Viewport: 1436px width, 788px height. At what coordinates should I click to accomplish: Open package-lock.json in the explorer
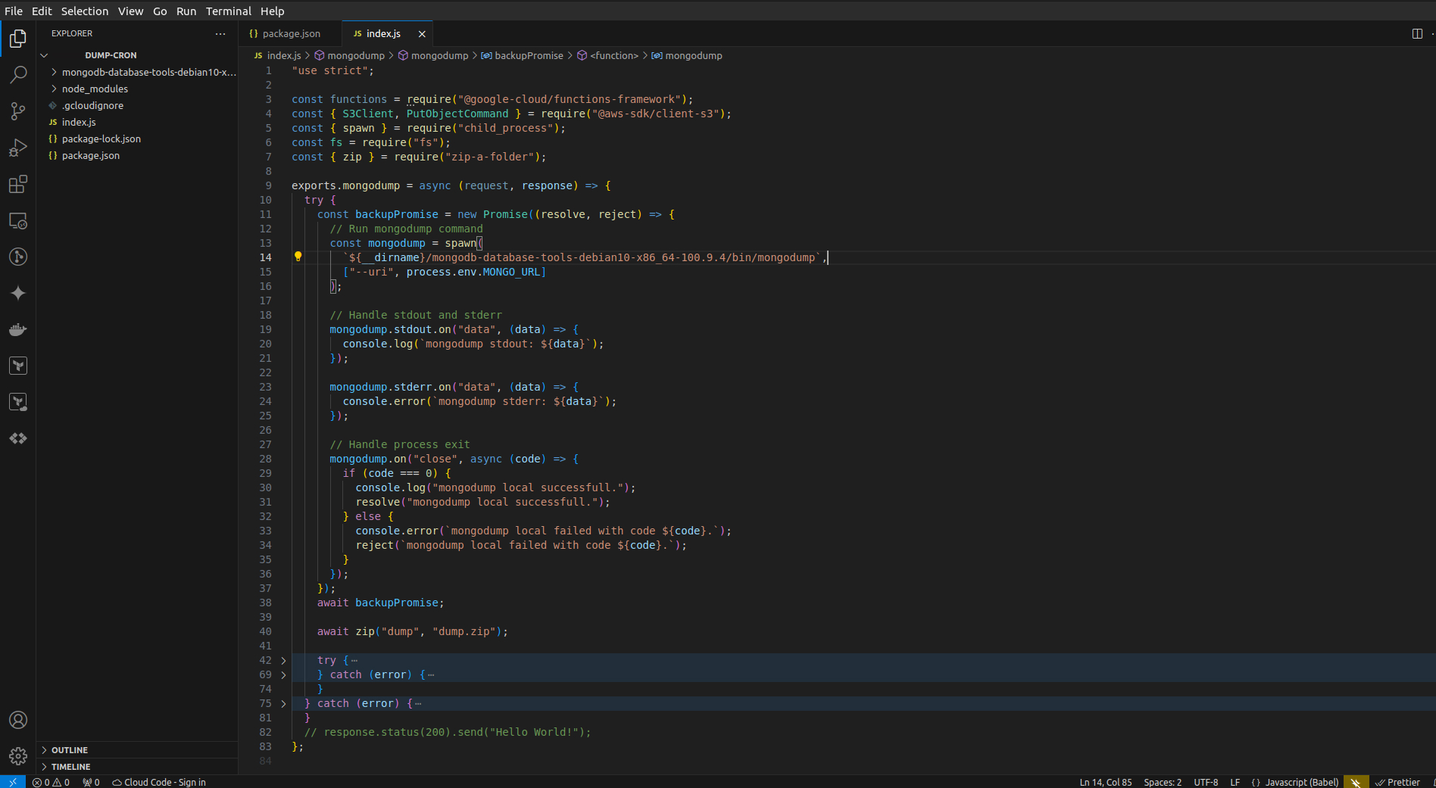click(x=138, y=139)
